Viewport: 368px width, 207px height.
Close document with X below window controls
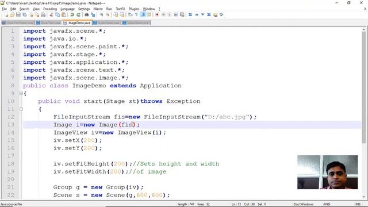tap(365, 9)
